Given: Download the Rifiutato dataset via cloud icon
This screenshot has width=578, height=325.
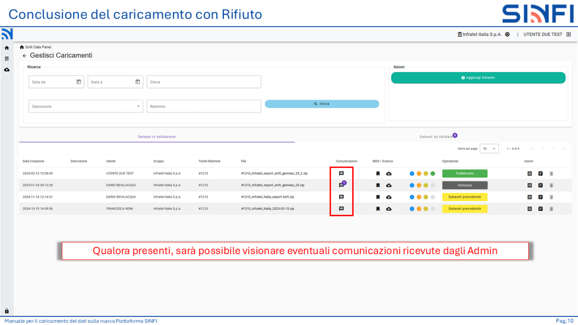Looking at the screenshot, I should click(389, 185).
